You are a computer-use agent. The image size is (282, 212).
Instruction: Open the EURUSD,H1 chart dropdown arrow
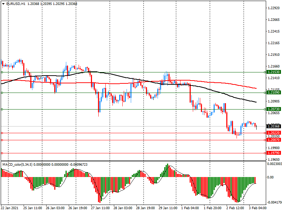pos(3,4)
